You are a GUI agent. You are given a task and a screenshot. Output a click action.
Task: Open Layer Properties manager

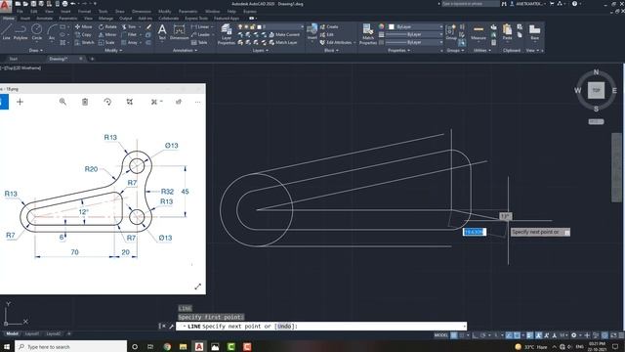226,34
